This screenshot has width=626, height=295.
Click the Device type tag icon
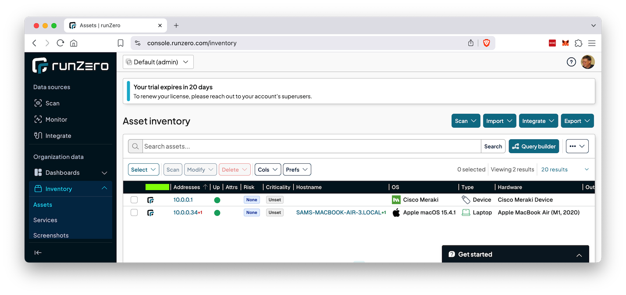click(x=466, y=200)
